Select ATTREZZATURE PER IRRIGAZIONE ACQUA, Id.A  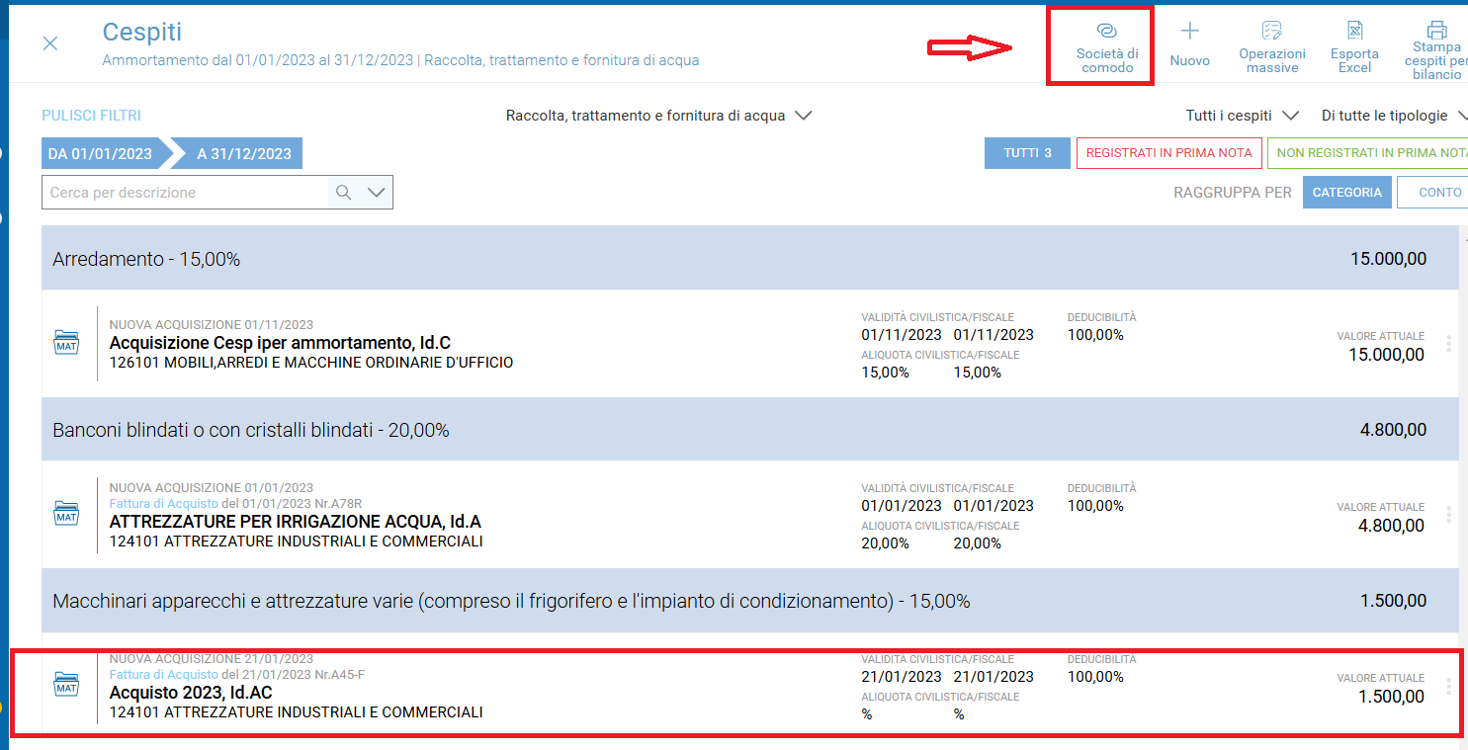[x=296, y=522]
